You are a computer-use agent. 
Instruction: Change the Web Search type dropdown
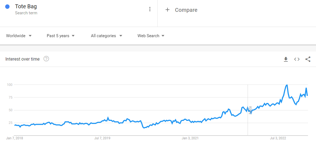[151, 36]
